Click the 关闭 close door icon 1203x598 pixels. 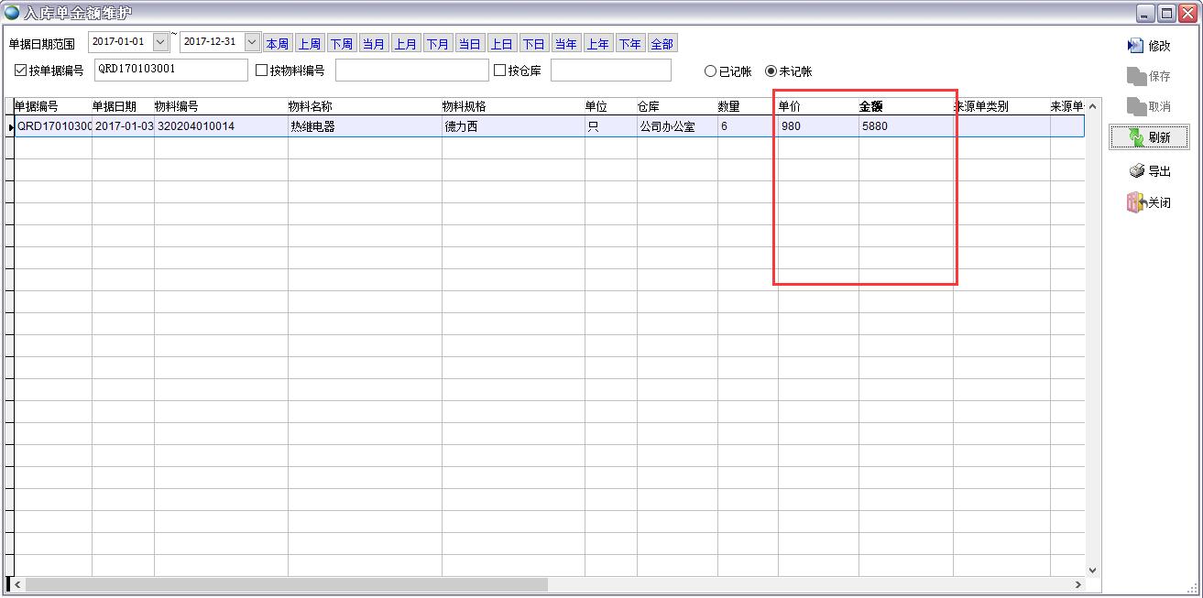pos(1136,202)
